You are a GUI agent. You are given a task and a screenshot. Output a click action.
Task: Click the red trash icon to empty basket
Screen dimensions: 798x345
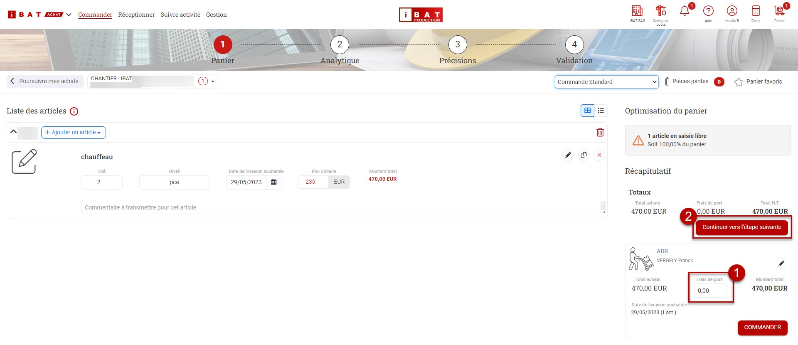(x=600, y=133)
